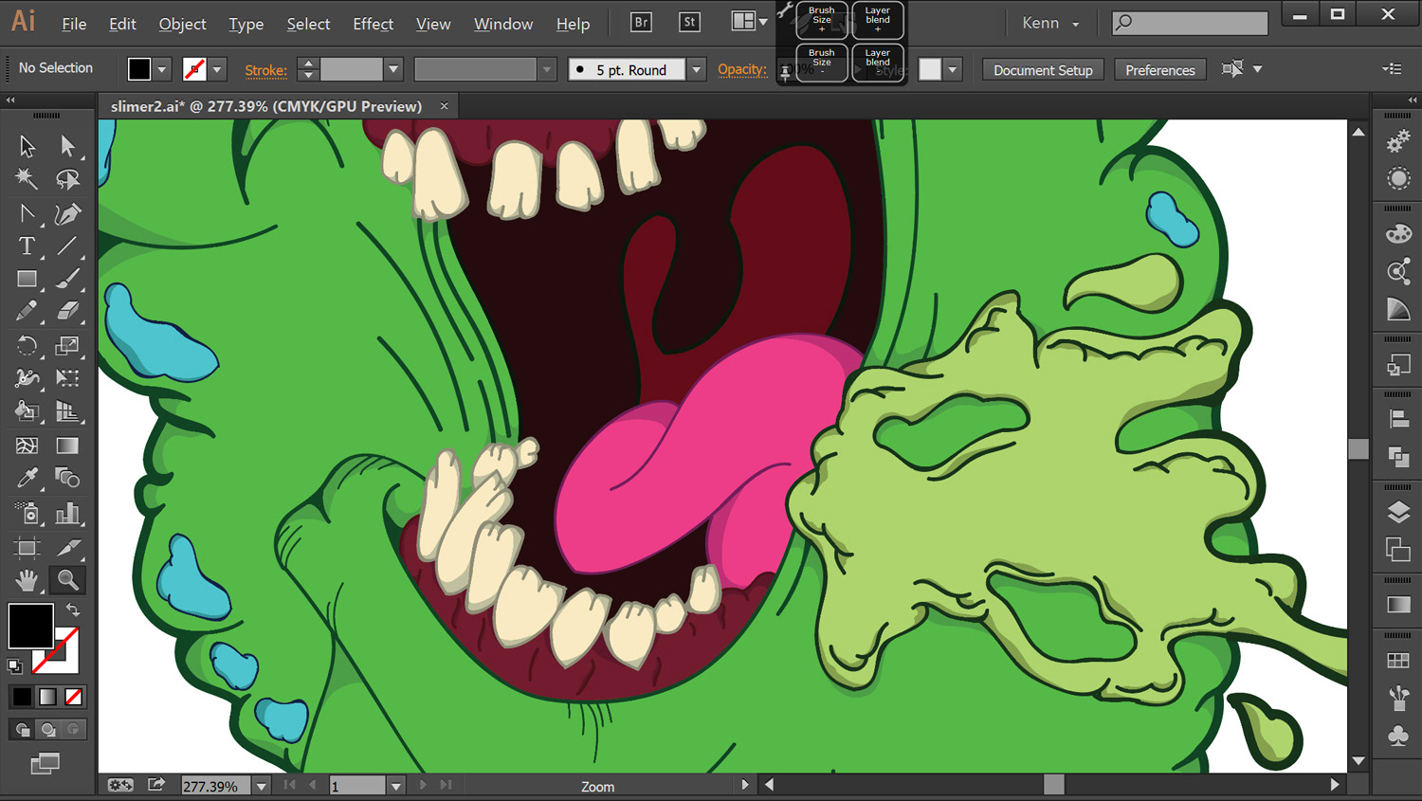
Task: Select the Eyedropper tool
Action: point(27,478)
